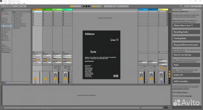Open Playing Software Instruments lesson
This screenshot has height=110, width=203.
click(x=186, y=45)
